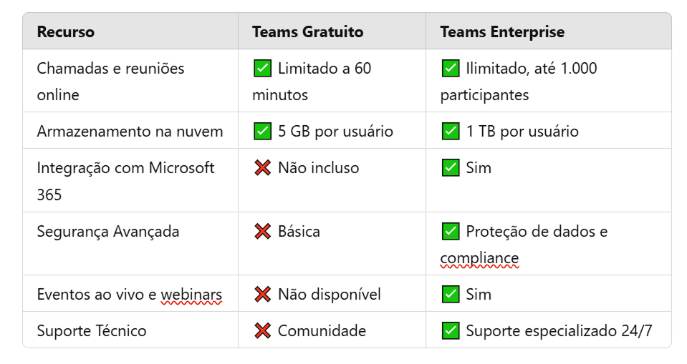This screenshot has width=687, height=364.
Task: Click red X icon beside 'Não disponível'
Action: pos(262,294)
